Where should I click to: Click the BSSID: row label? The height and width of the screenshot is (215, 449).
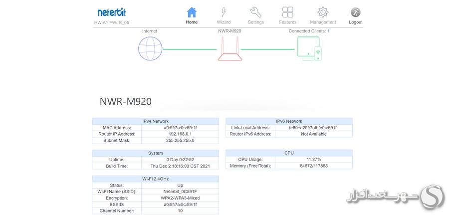117,204
